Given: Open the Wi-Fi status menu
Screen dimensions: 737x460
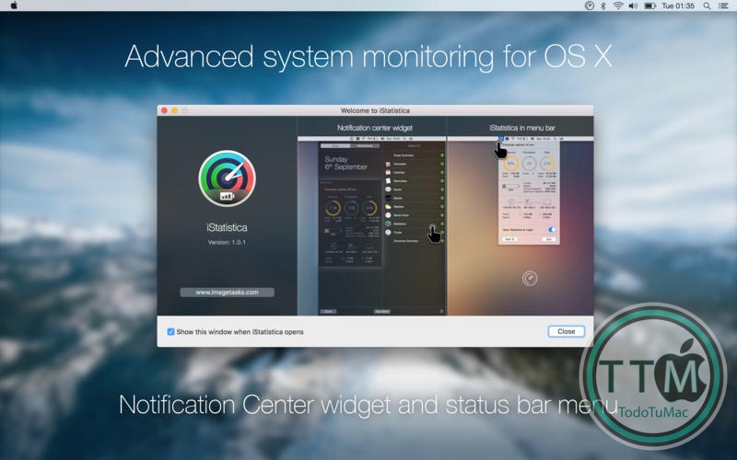Looking at the screenshot, I should click(x=618, y=6).
